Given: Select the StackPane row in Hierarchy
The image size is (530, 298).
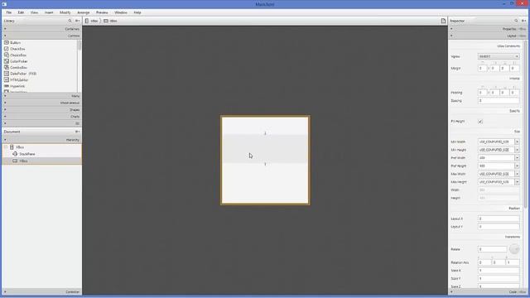Looking at the screenshot, I should 41,154.
